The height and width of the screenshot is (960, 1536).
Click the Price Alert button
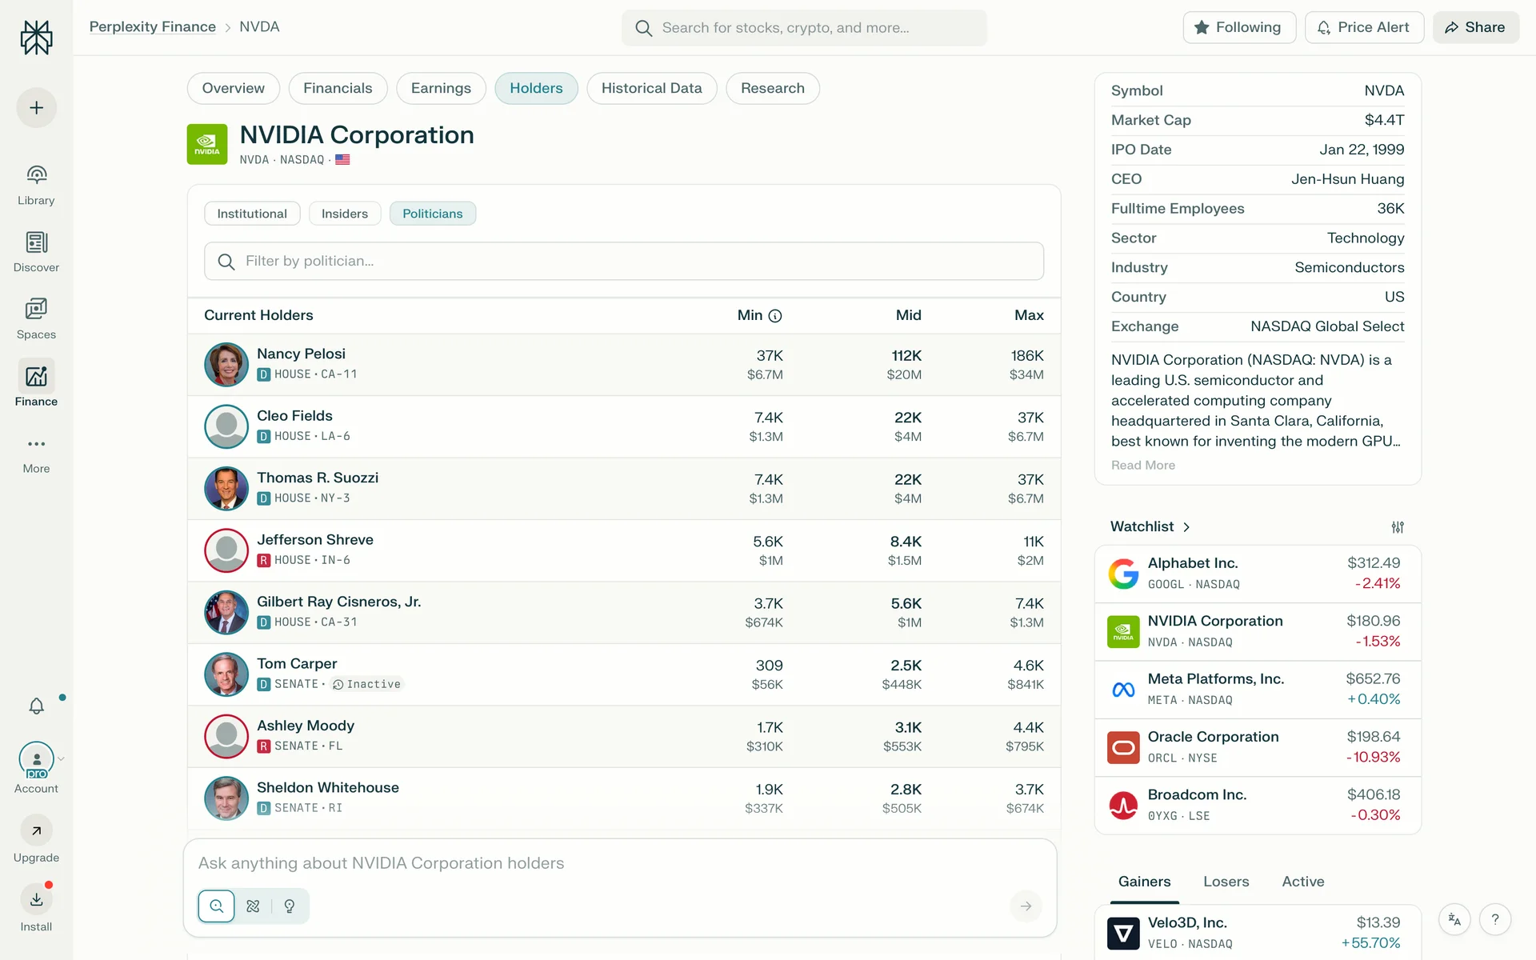pos(1363,27)
